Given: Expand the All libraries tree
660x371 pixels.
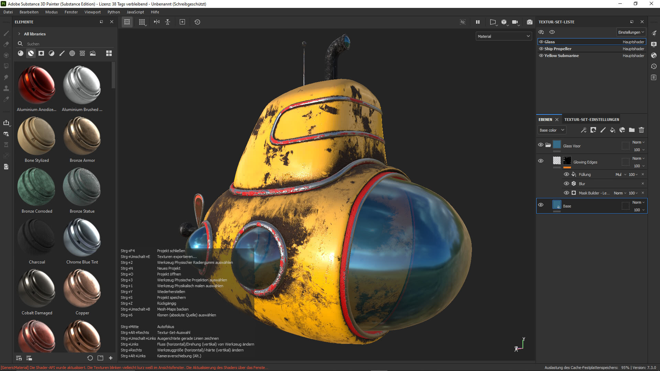Looking at the screenshot, I should [x=19, y=34].
